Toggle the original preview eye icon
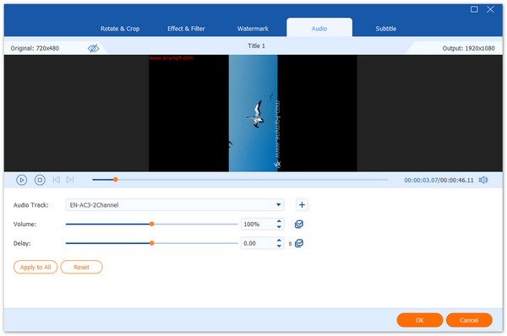The height and width of the screenshot is (336, 507). tap(93, 48)
